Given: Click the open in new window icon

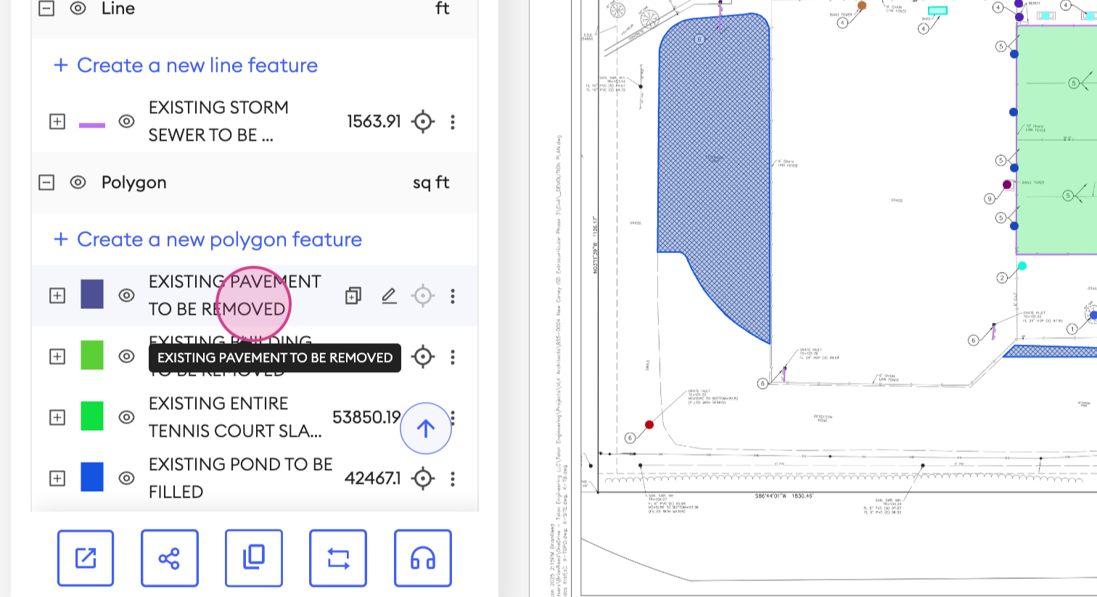Looking at the screenshot, I should click(x=86, y=558).
